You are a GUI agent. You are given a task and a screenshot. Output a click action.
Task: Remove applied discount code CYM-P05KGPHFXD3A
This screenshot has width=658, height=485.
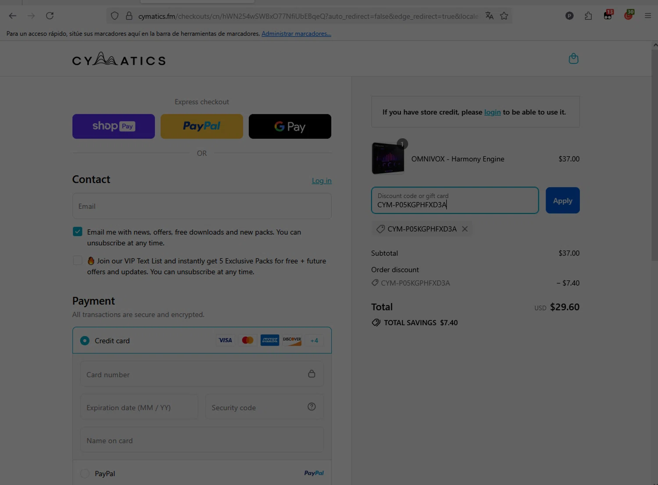coord(465,229)
